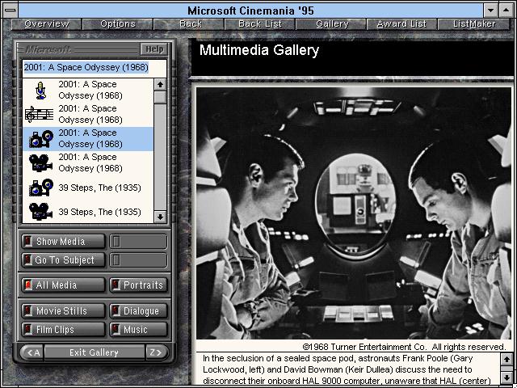Screen dimensions: 517x388
Task: Click the film camera icon for 2001: A Space Odyssey
Action: (40, 163)
